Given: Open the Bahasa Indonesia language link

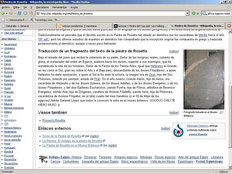Looking at the screenshot, I should pyautogui.click(x=14, y=108).
